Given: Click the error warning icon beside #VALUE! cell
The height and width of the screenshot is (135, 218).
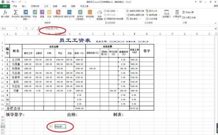Looking at the screenshot, I should (x=51, y=126).
